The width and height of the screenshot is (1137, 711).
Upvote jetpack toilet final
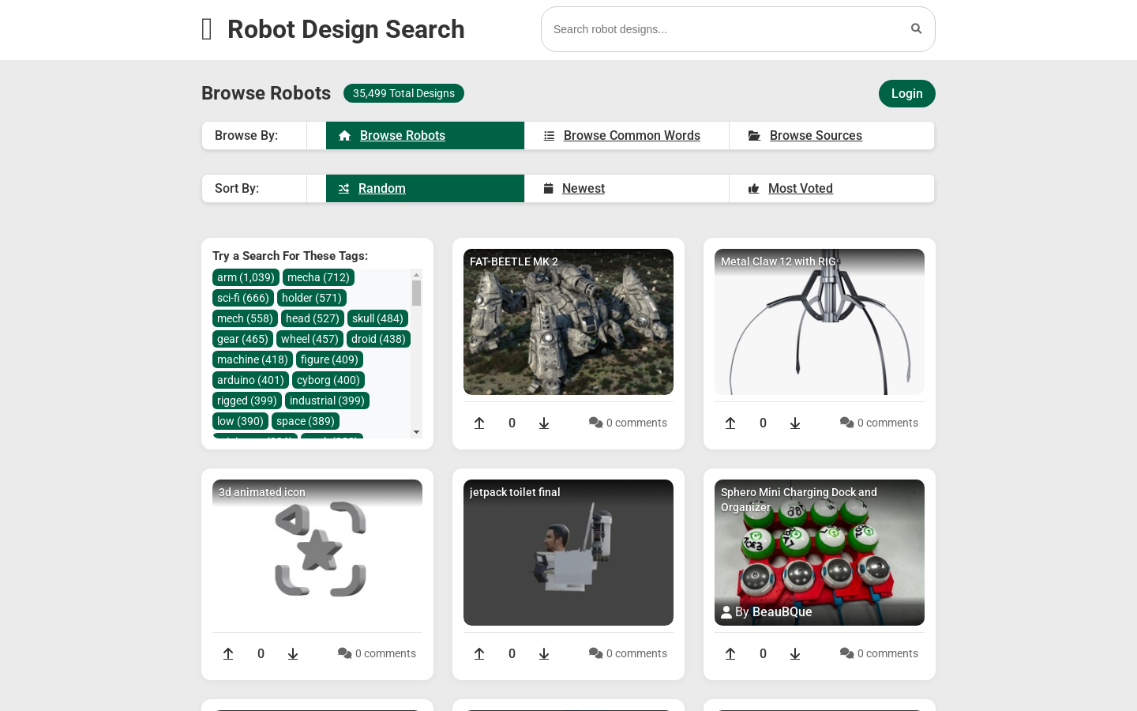[479, 654]
